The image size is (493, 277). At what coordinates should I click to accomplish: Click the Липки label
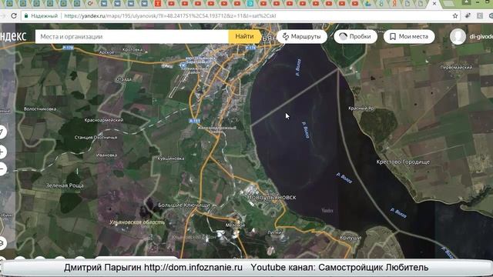[x=274, y=232]
